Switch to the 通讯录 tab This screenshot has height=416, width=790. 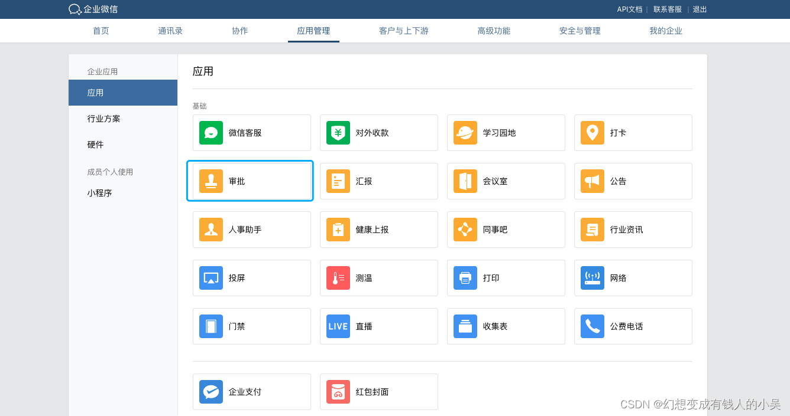pyautogui.click(x=170, y=31)
